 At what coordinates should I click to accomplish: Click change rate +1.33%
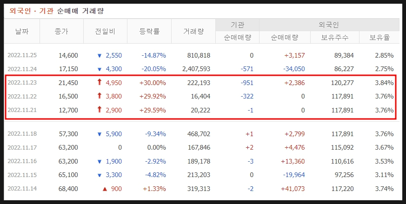pos(154,189)
